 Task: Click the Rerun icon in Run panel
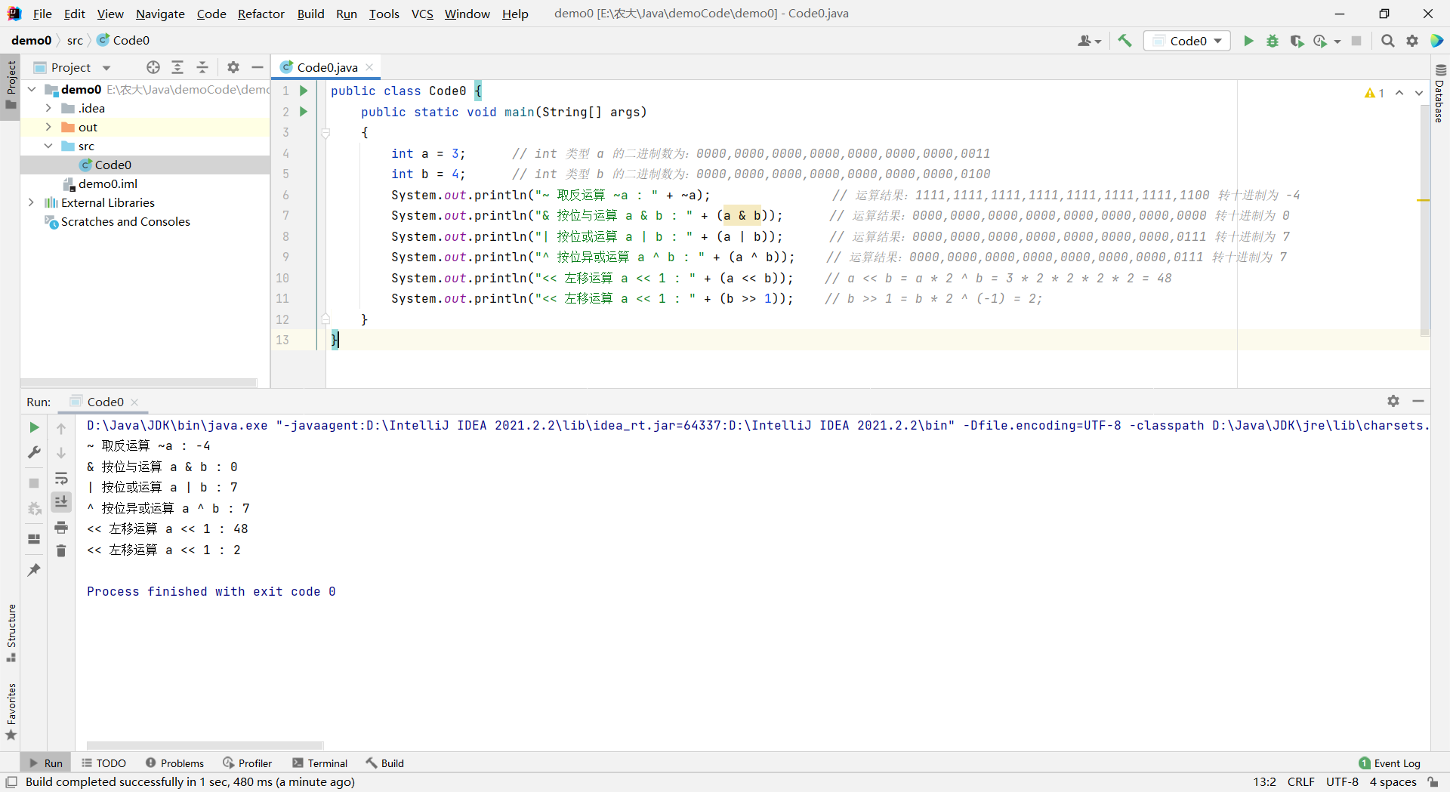(x=34, y=427)
